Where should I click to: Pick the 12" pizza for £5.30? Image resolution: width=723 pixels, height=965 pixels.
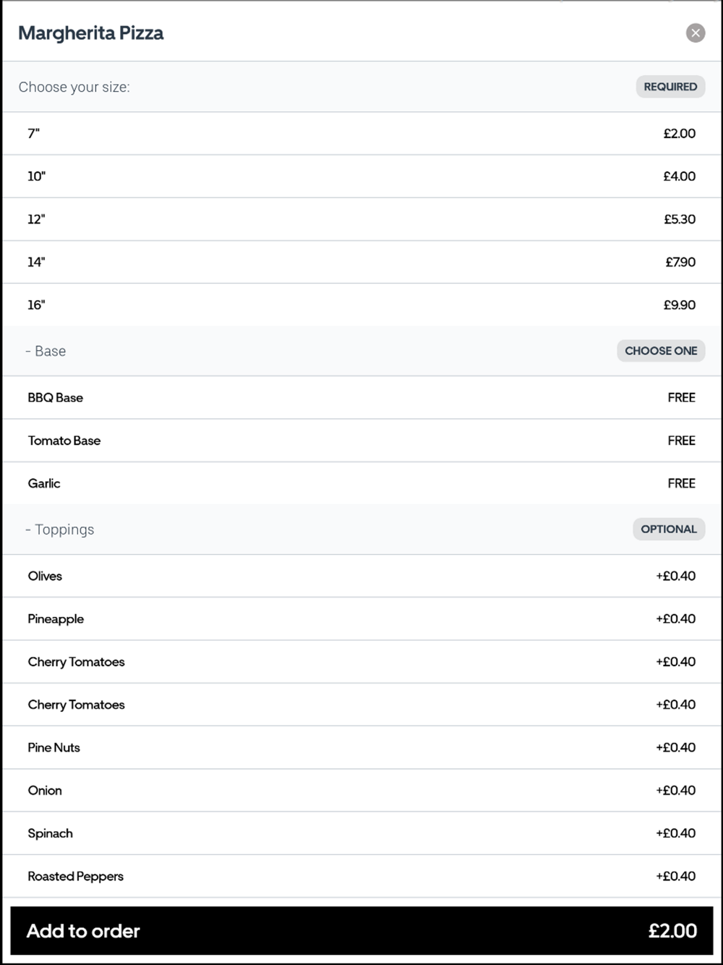(361, 219)
